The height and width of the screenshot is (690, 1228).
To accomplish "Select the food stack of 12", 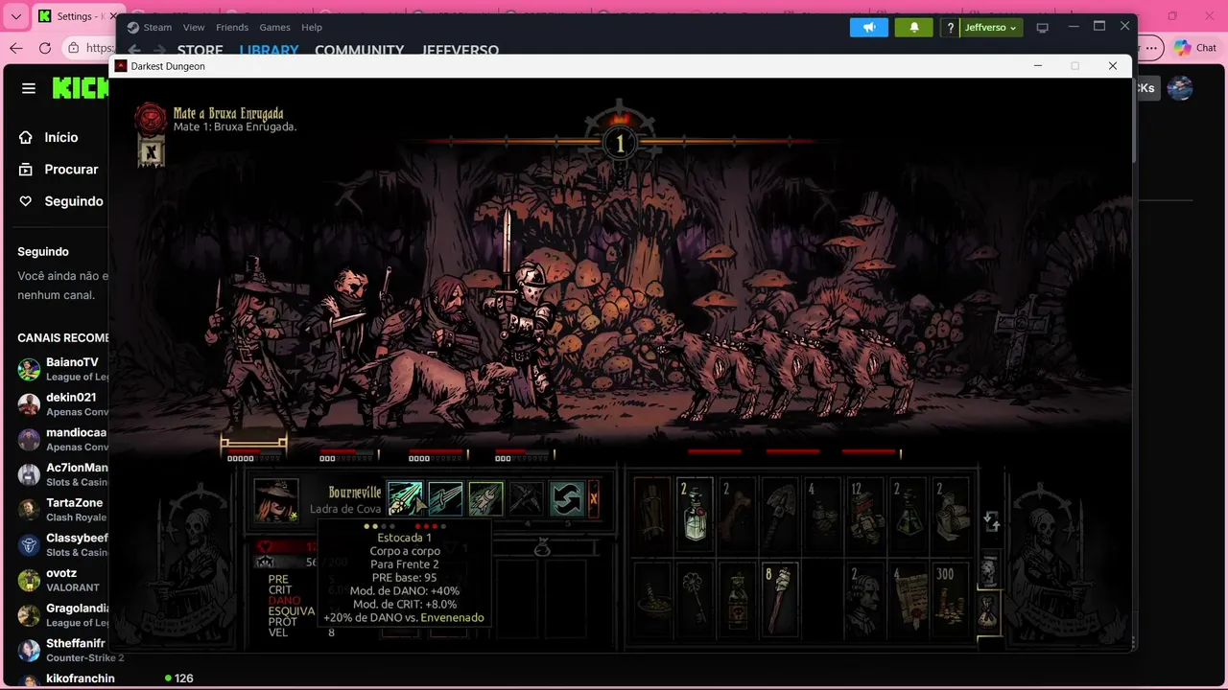I will coord(865,515).
